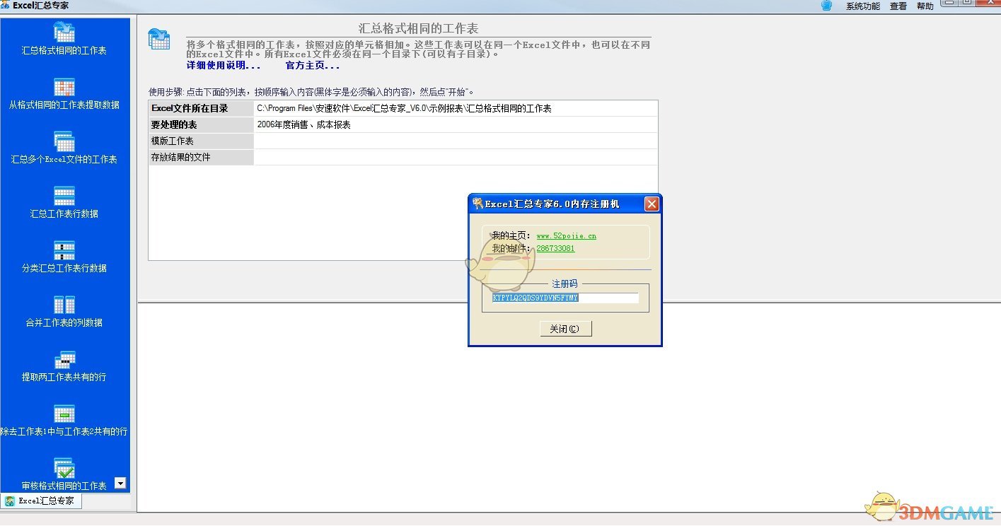Select 除去工作表1中与工作表2共有的行 icon
Viewport: 1001px width, 526px height.
(64, 414)
